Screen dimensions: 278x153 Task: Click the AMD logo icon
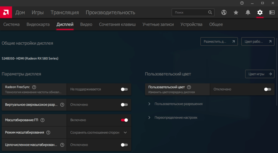pyautogui.click(x=6, y=12)
